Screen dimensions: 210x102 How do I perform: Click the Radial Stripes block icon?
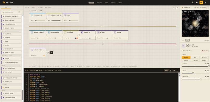[x=32, y=32]
